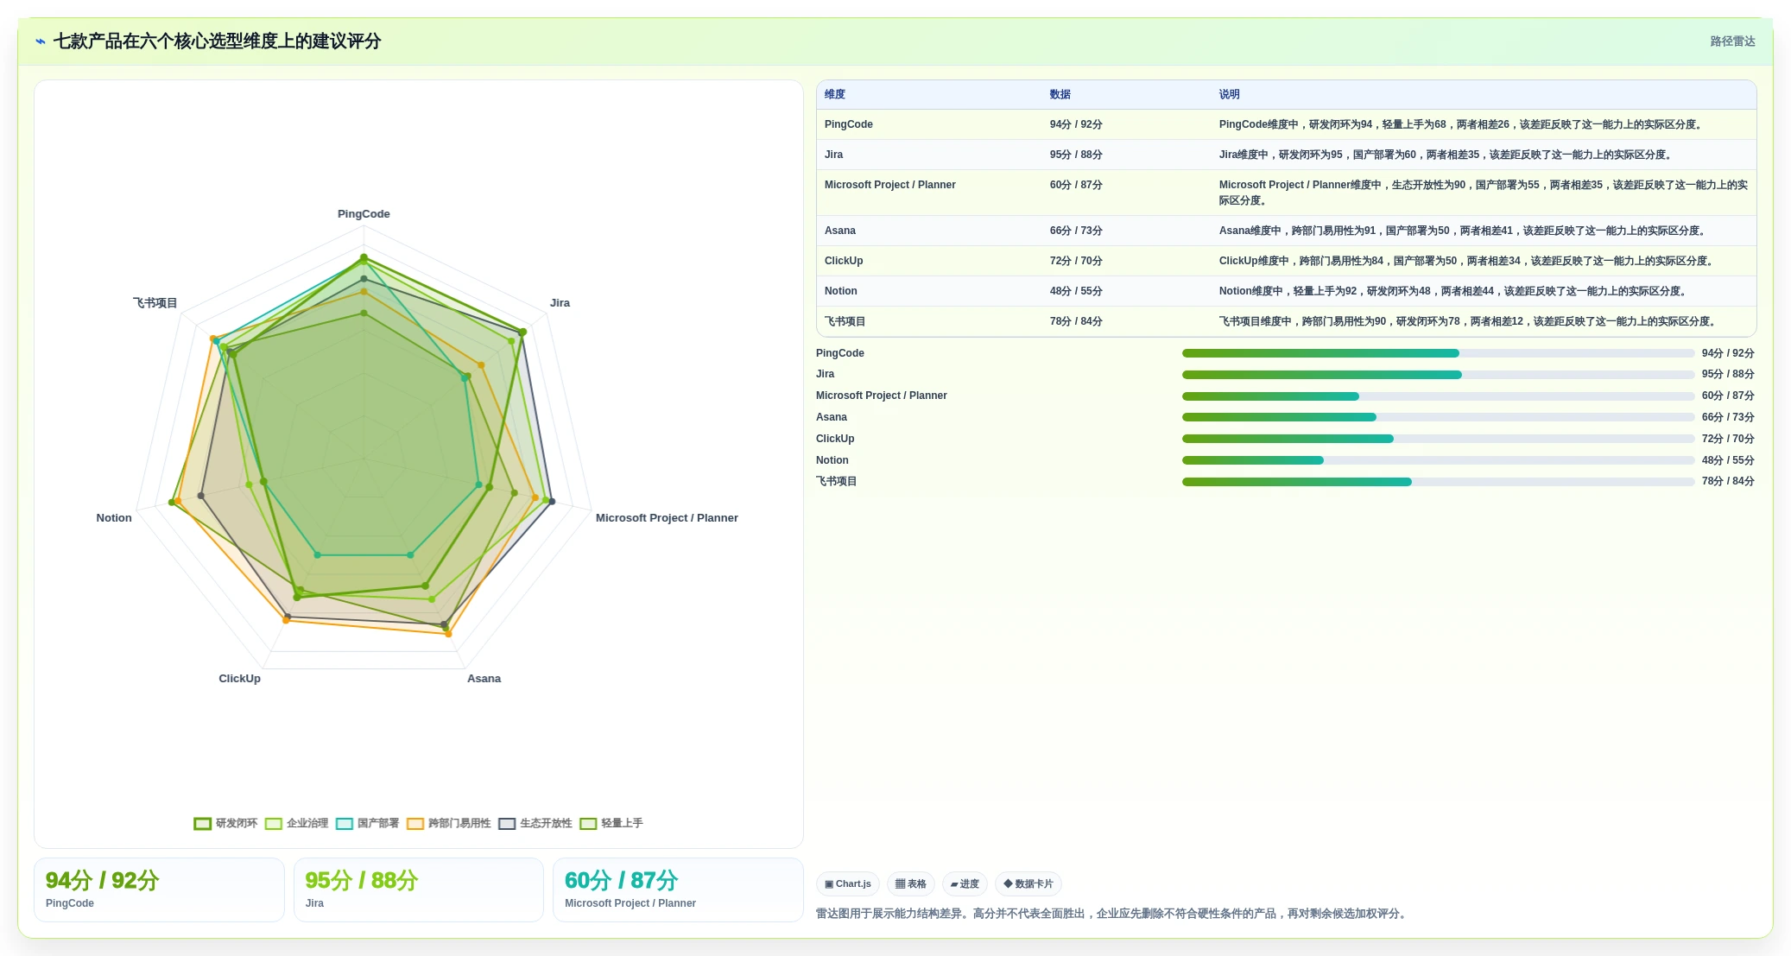Click the 48分 / 55分 table cell
Viewport: 1791px width, 956px height.
[1076, 291]
